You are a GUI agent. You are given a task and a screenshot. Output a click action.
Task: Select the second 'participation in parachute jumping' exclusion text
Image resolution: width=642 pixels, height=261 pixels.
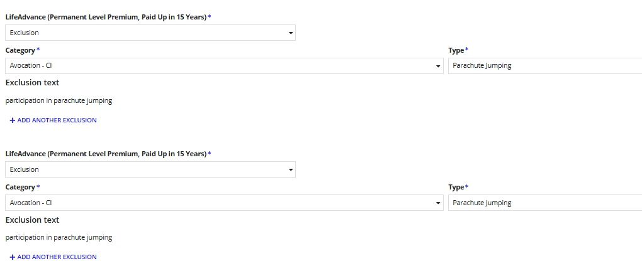coord(59,237)
